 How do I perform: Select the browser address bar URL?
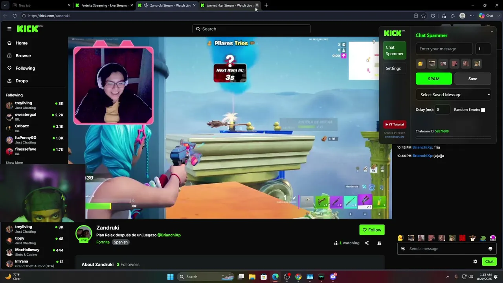pos(49,16)
